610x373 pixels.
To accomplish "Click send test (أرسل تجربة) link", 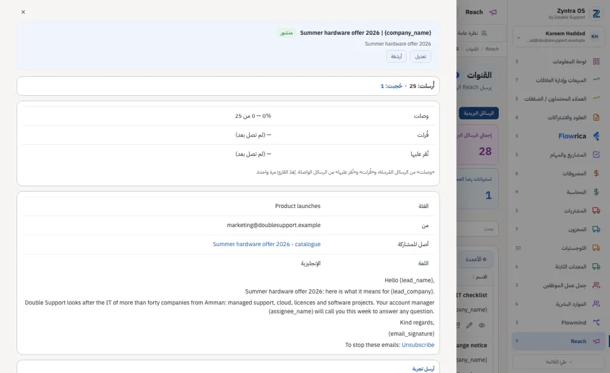I will 423,369.
